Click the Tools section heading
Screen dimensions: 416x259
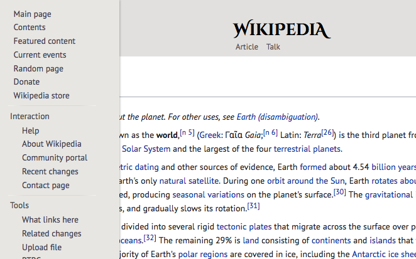19,205
